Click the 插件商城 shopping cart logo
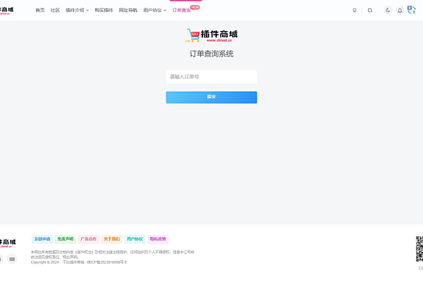Viewport: 423px width, 282px height. [x=211, y=35]
